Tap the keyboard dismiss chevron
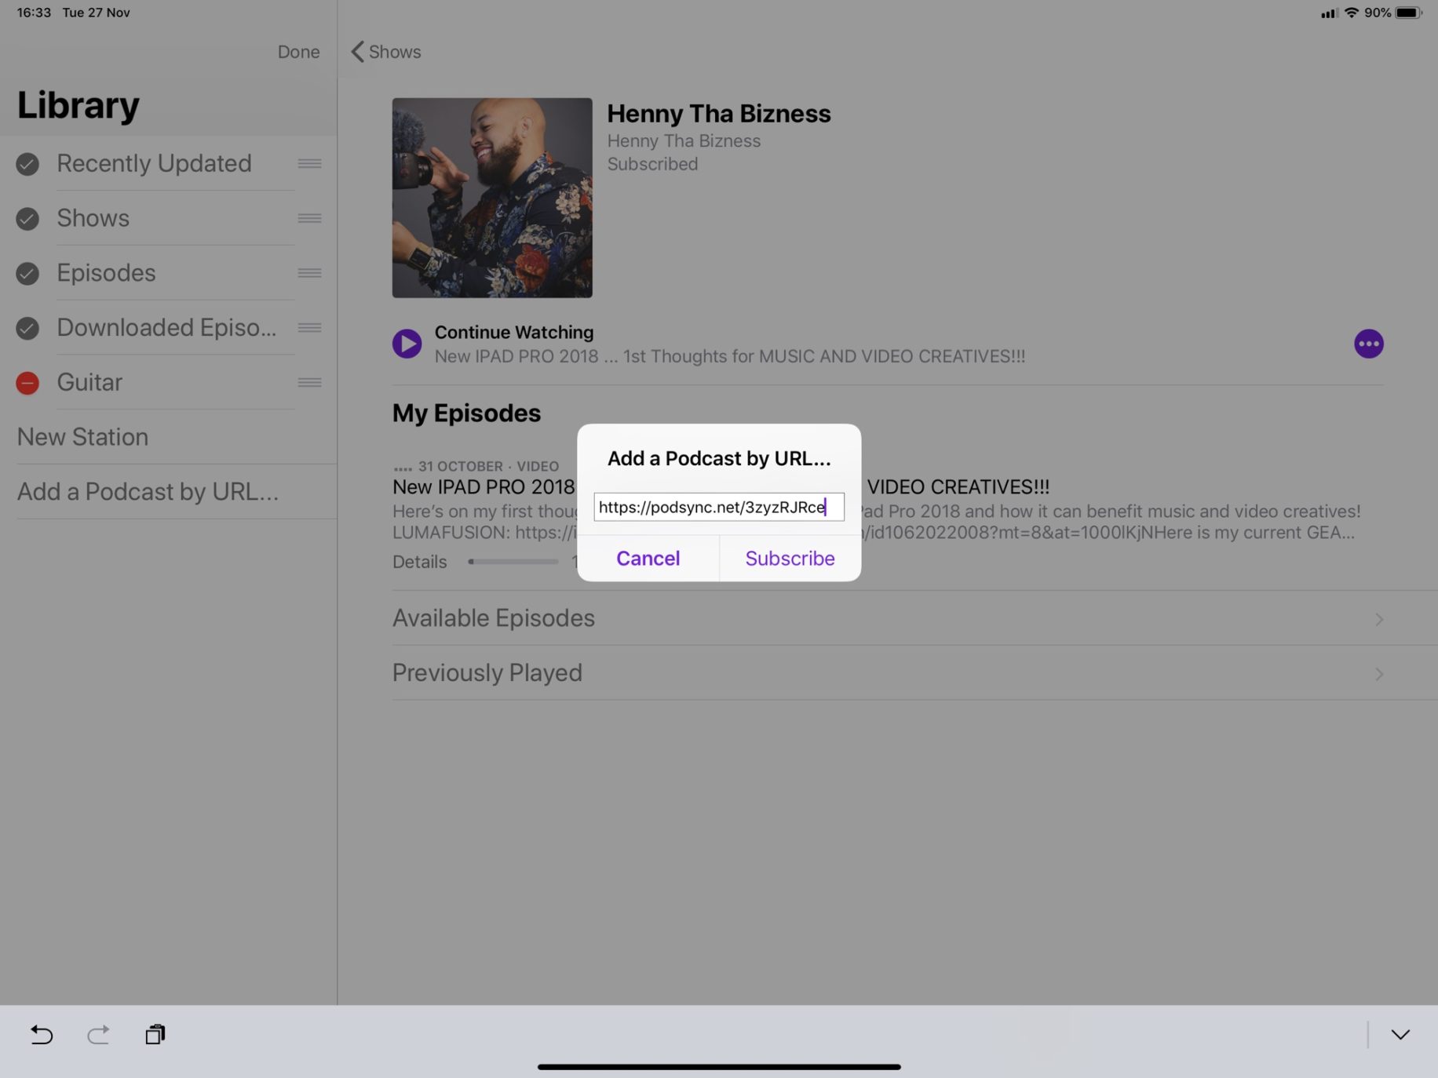This screenshot has width=1438, height=1078. tap(1401, 1035)
